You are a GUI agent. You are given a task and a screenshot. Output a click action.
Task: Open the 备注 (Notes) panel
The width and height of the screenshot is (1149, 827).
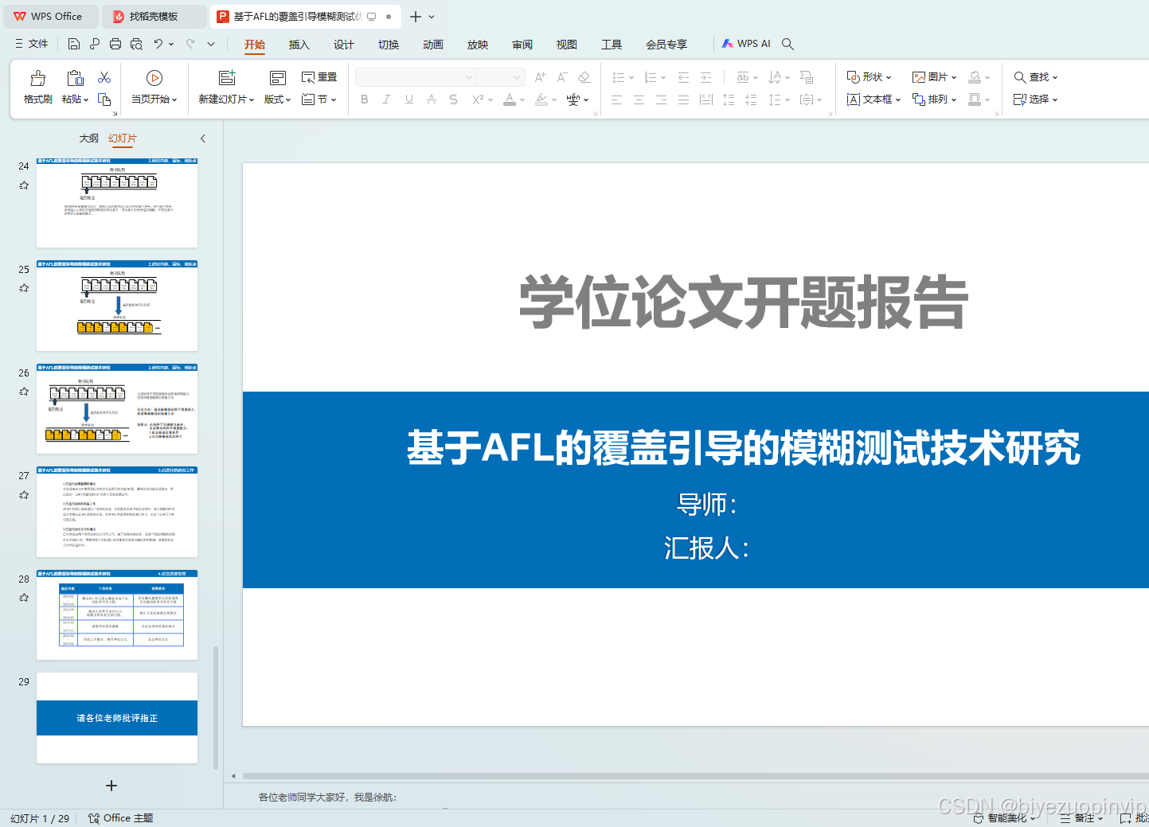pos(1082,817)
